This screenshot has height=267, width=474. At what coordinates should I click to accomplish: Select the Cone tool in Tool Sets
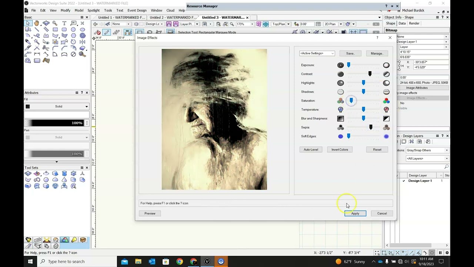click(64, 179)
